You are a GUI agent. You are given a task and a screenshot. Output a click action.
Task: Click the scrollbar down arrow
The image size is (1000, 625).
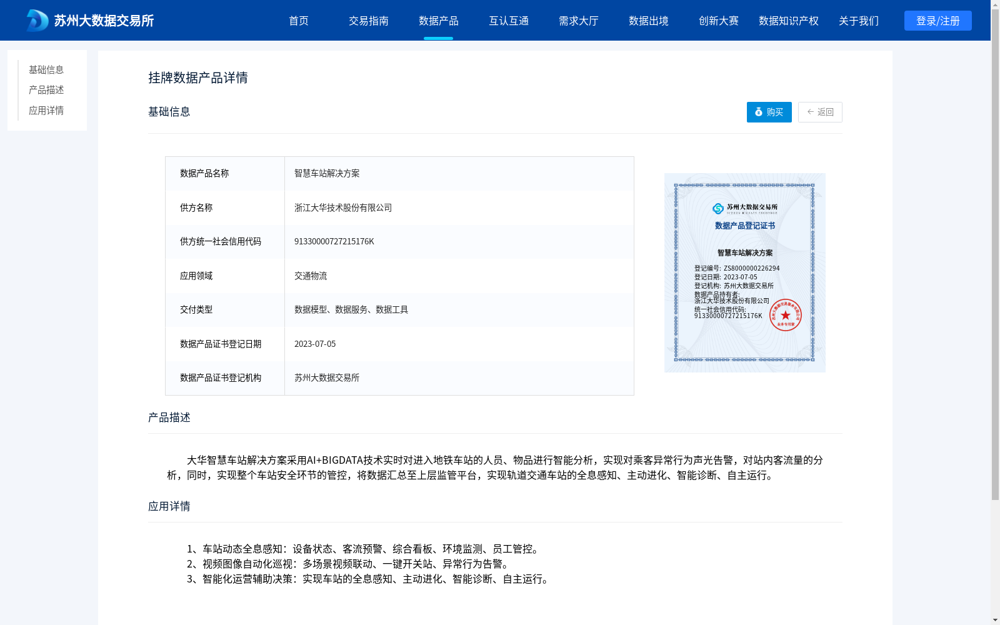point(995,620)
